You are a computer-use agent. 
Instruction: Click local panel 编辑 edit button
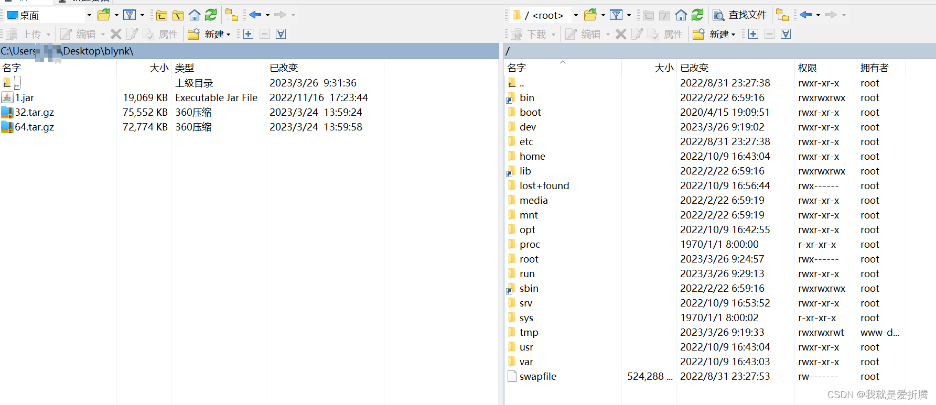point(78,34)
